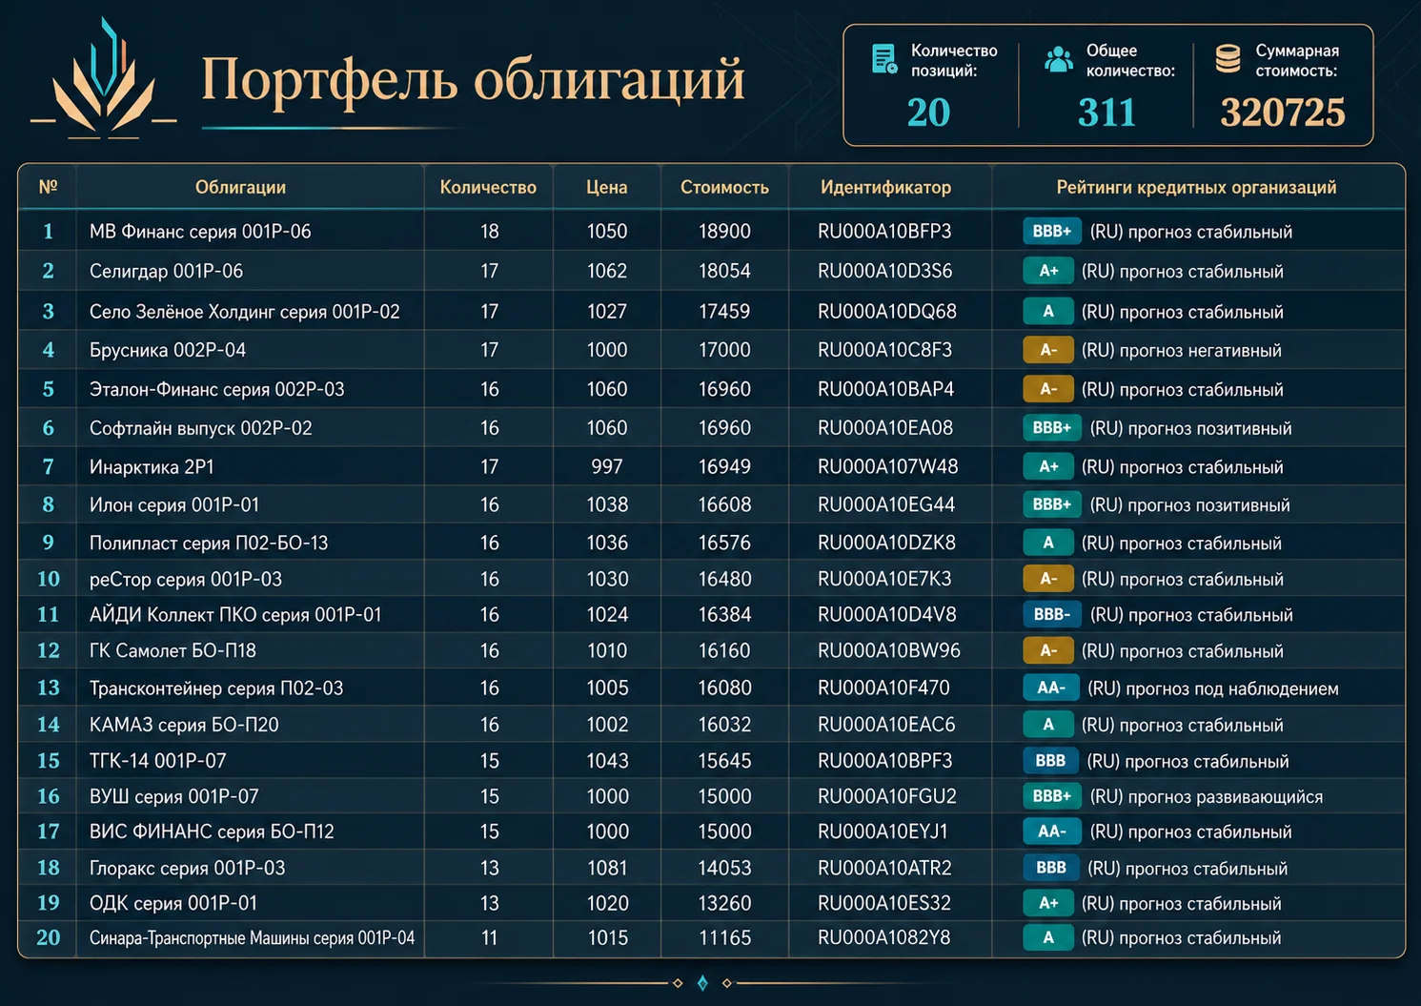Select bond name Селигдар 001Р-06
Viewport: 1421px width, 1006px height.
pyautogui.click(x=166, y=271)
